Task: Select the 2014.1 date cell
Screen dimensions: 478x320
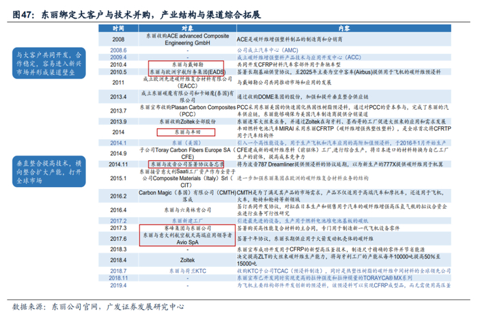Action: 118,143
